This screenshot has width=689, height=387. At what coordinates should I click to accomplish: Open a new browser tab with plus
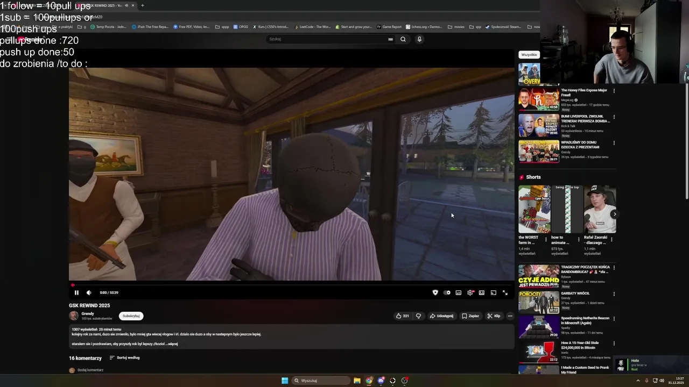(x=142, y=5)
